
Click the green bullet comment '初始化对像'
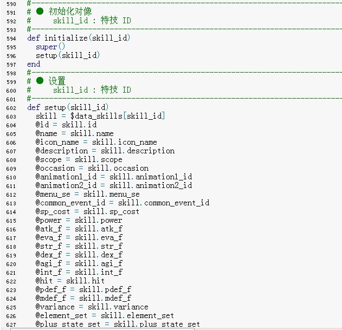(x=70, y=11)
